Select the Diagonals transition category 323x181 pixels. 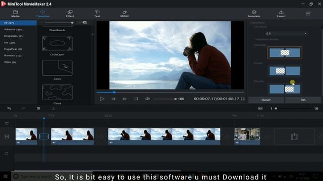pyautogui.click(x=13, y=36)
